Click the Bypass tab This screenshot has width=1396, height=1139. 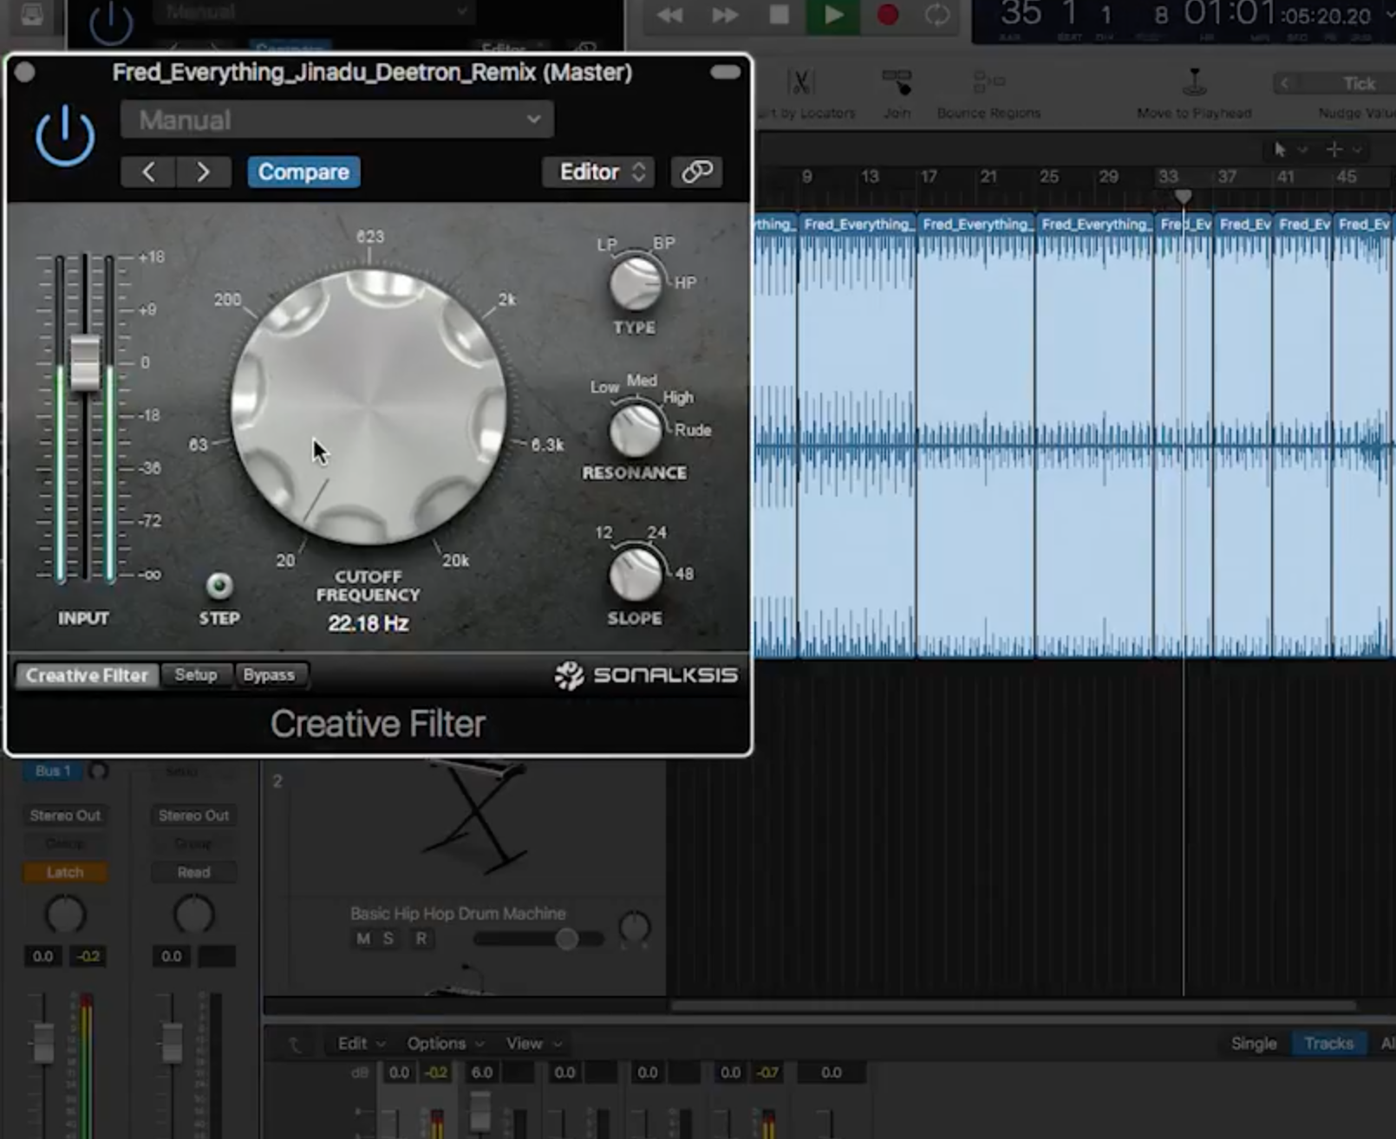tap(269, 674)
